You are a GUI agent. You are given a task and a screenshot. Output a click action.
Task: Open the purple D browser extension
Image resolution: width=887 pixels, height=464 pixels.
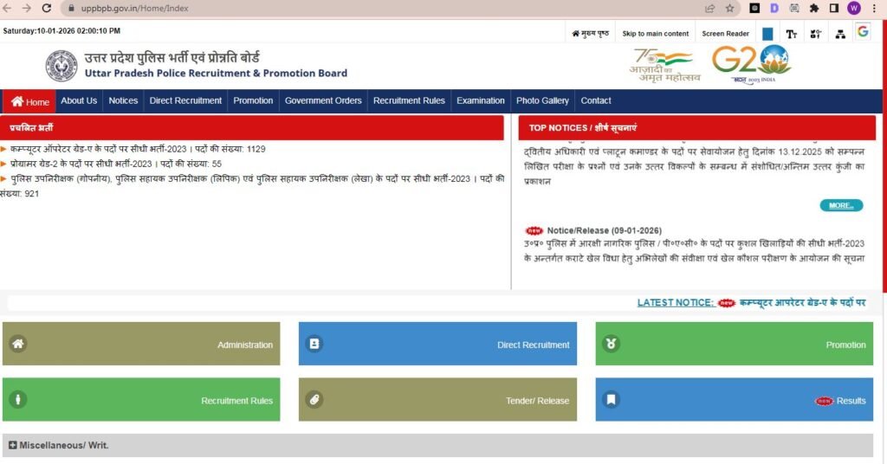[774, 8]
